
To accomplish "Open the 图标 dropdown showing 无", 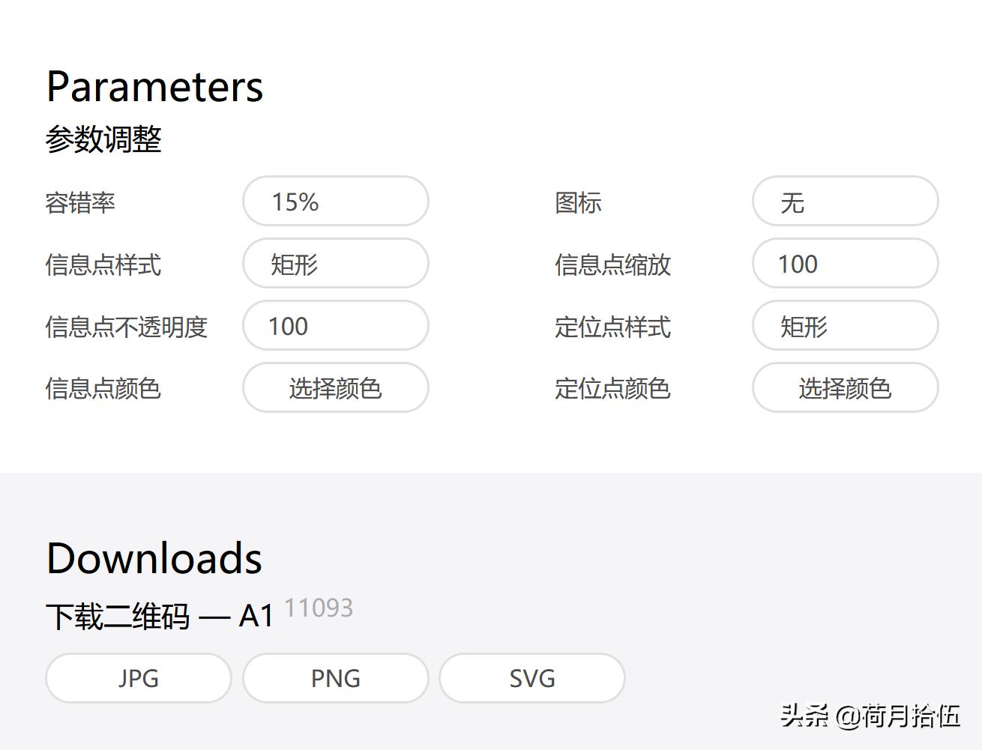I will pos(844,202).
